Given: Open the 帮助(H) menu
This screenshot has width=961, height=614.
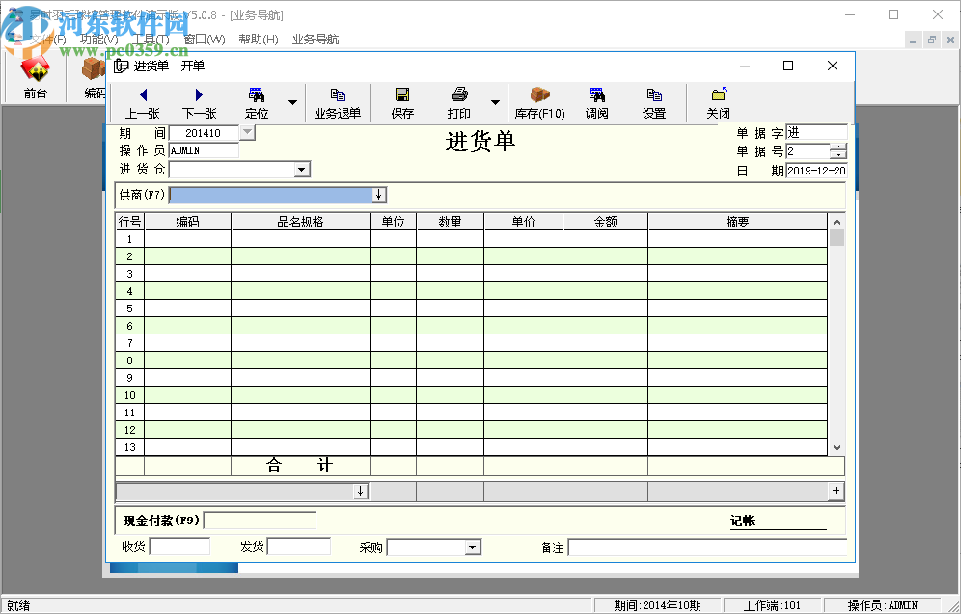Looking at the screenshot, I should click(x=258, y=40).
